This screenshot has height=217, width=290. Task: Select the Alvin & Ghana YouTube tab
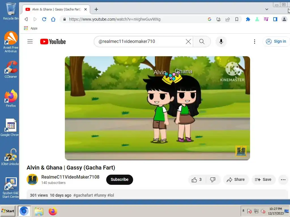pos(56,9)
